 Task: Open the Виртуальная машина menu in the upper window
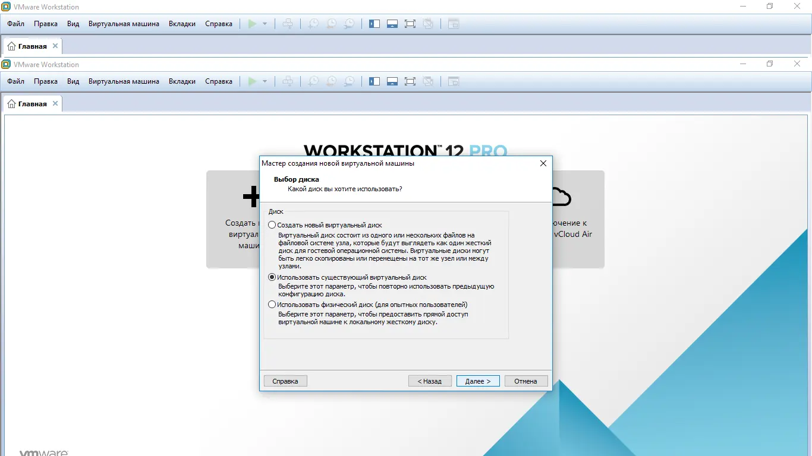click(x=124, y=24)
